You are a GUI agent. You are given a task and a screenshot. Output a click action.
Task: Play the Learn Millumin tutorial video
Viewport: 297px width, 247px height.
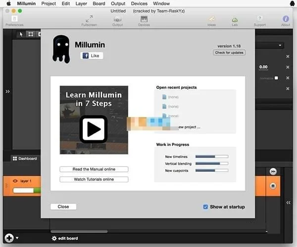click(x=94, y=129)
